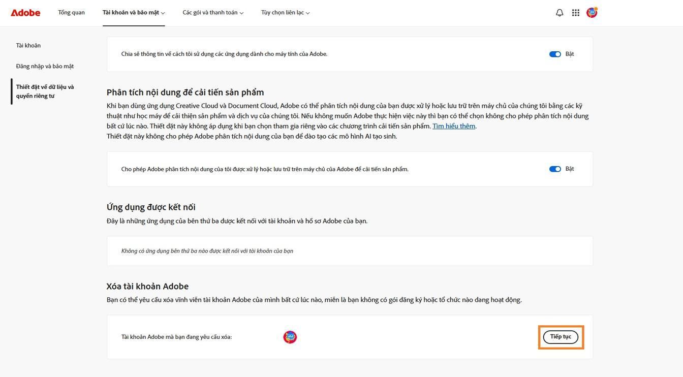
Task: Go to the Tổng quan tab
Action: point(71,13)
